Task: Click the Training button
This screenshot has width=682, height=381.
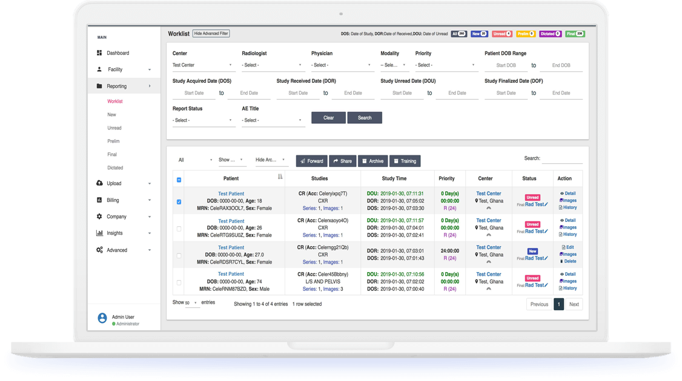Action: (405, 161)
